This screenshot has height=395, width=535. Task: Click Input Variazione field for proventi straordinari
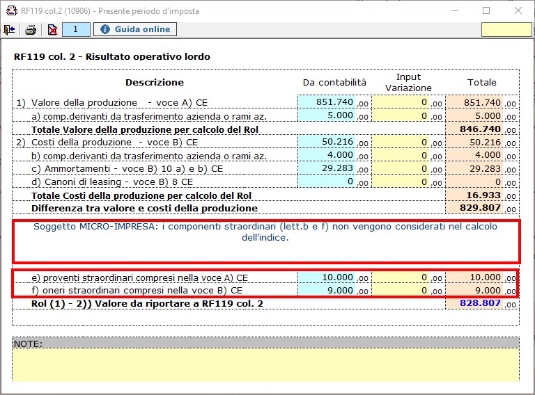pos(401,277)
